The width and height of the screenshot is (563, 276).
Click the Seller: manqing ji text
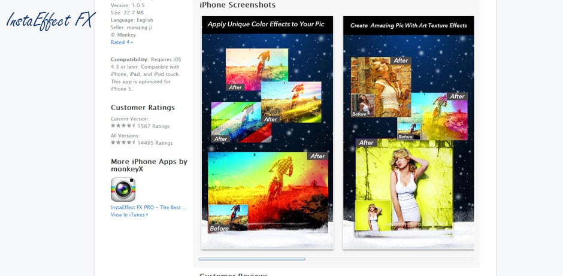point(131,28)
